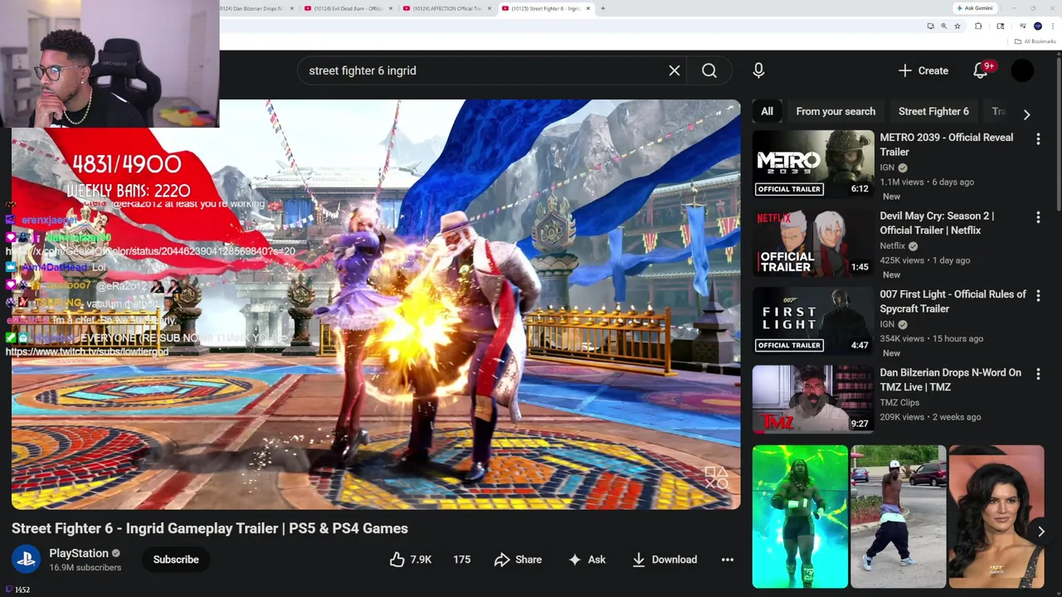Viewport: 1062px width, 597px height.
Task: Dislike the video showing 175
Action: coord(462,560)
